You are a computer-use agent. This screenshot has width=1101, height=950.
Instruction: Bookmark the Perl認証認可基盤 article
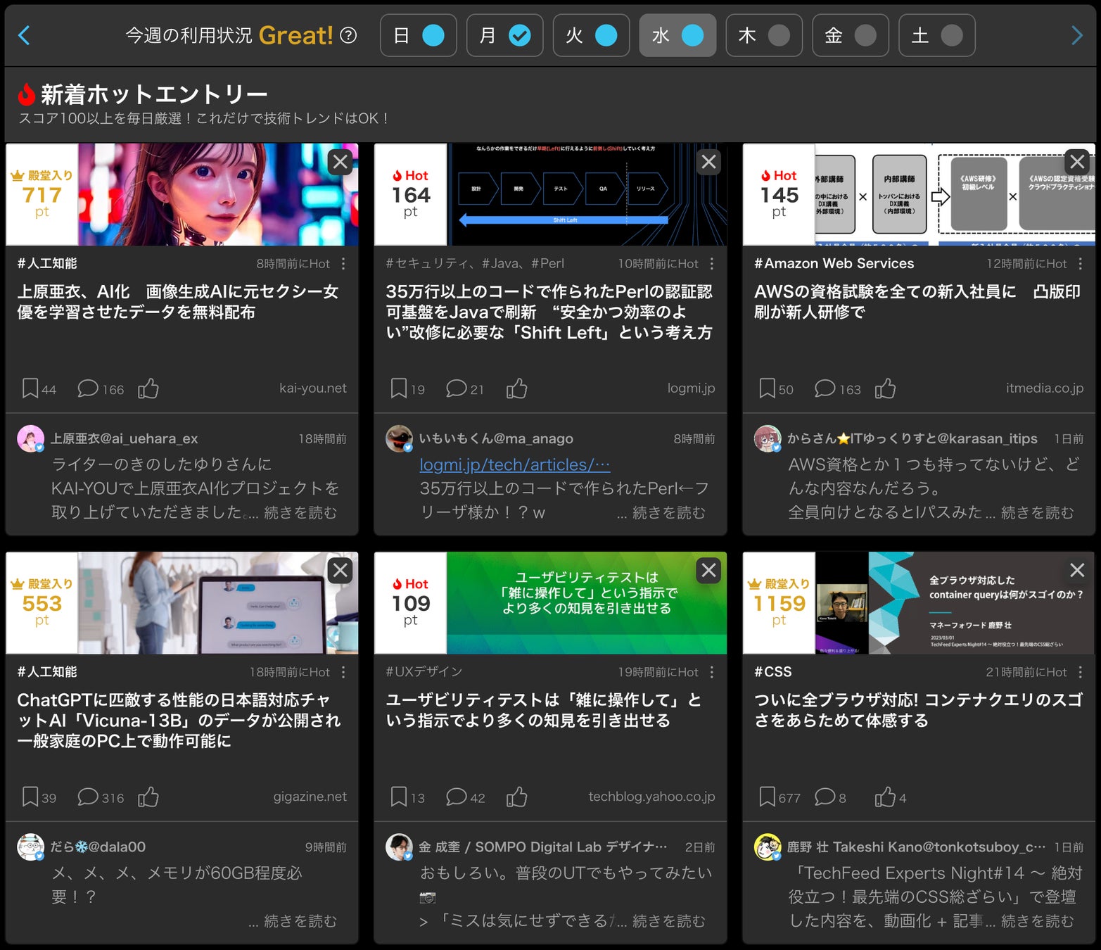pos(399,388)
